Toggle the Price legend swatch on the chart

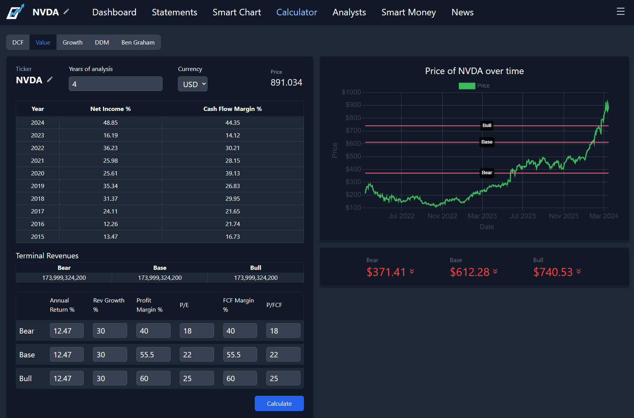(466, 86)
